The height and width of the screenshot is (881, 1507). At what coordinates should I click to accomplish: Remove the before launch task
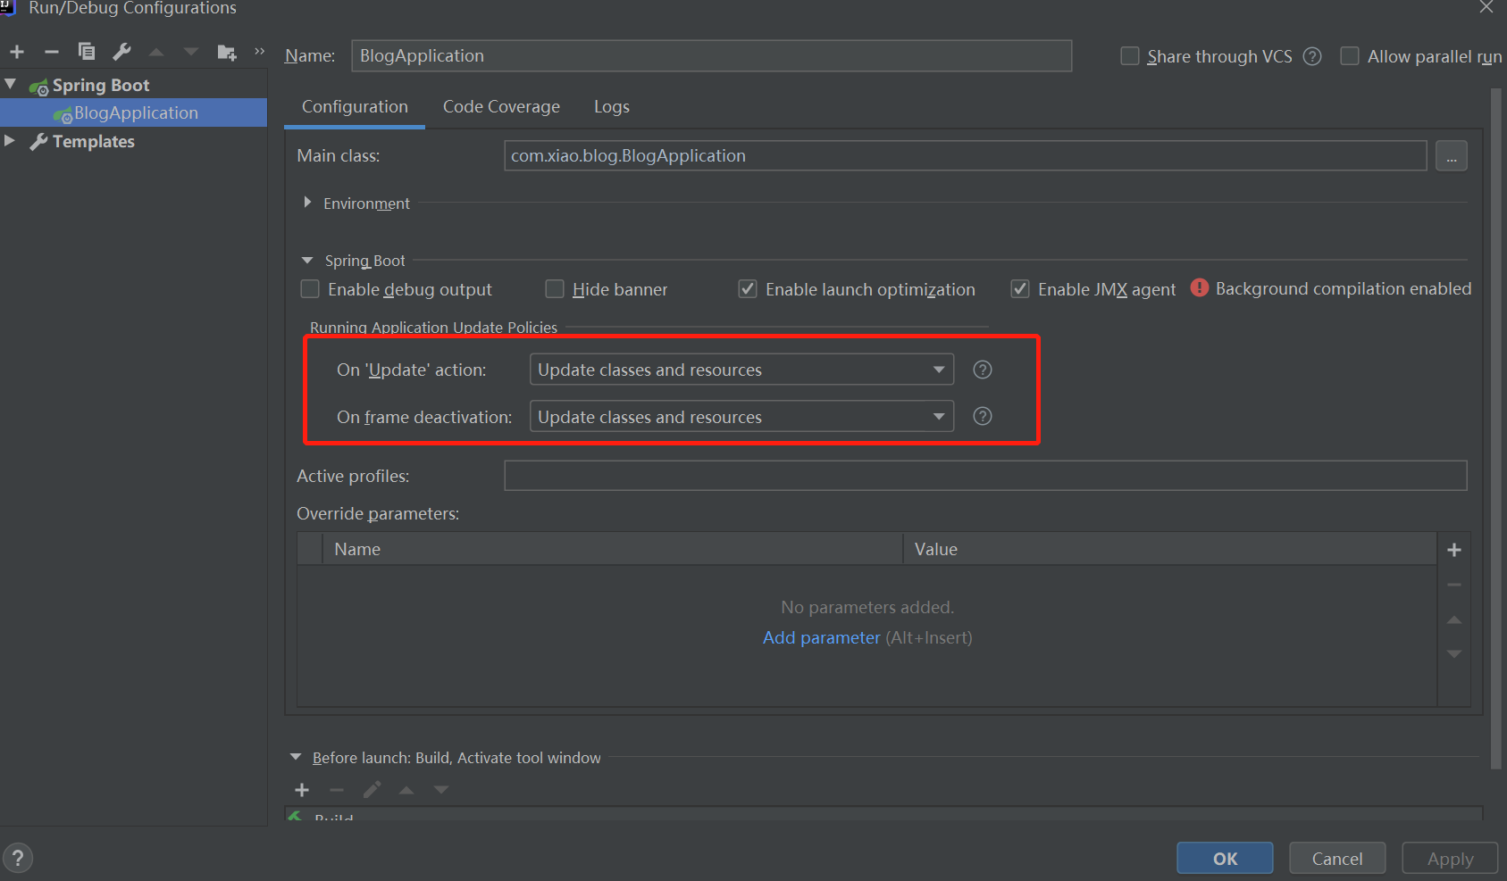click(337, 790)
